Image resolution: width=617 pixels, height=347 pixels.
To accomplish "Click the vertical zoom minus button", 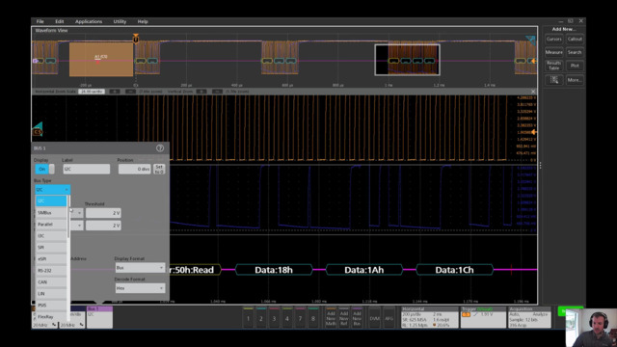I will (x=217, y=92).
